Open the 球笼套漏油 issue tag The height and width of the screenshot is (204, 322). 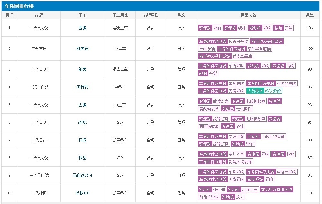coord(242,56)
